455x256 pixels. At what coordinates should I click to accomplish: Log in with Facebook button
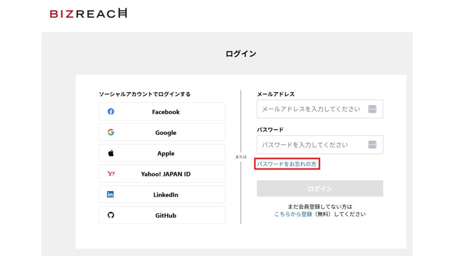[x=162, y=112]
